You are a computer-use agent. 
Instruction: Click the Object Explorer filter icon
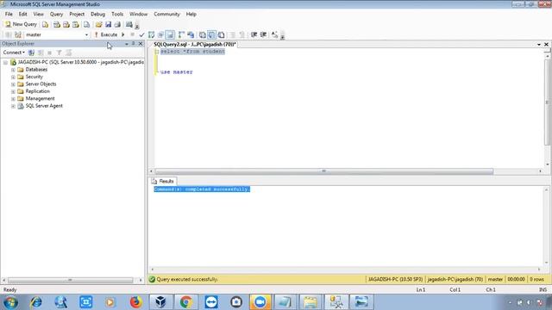click(x=60, y=53)
